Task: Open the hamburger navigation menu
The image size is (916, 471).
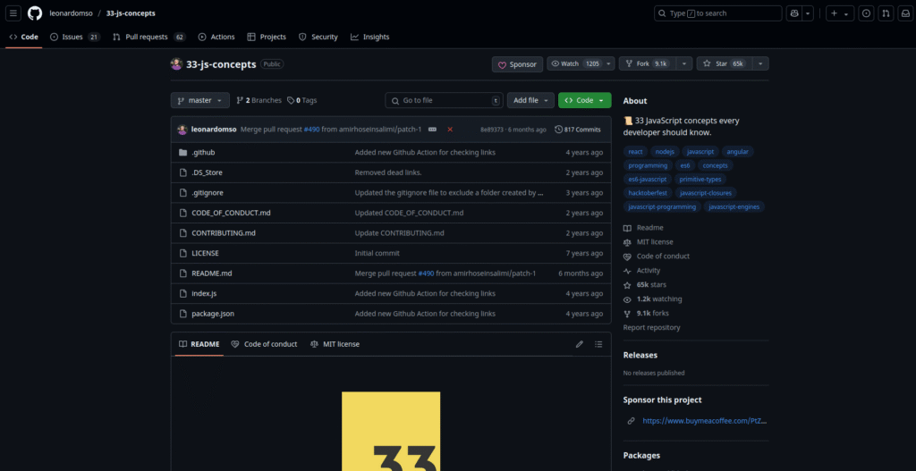Action: tap(14, 13)
